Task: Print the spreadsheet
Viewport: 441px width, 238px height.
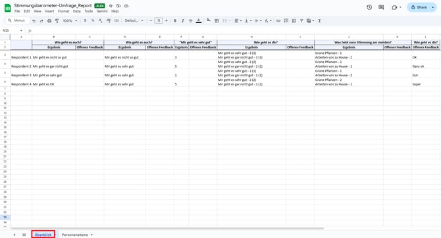Action: click(49, 21)
